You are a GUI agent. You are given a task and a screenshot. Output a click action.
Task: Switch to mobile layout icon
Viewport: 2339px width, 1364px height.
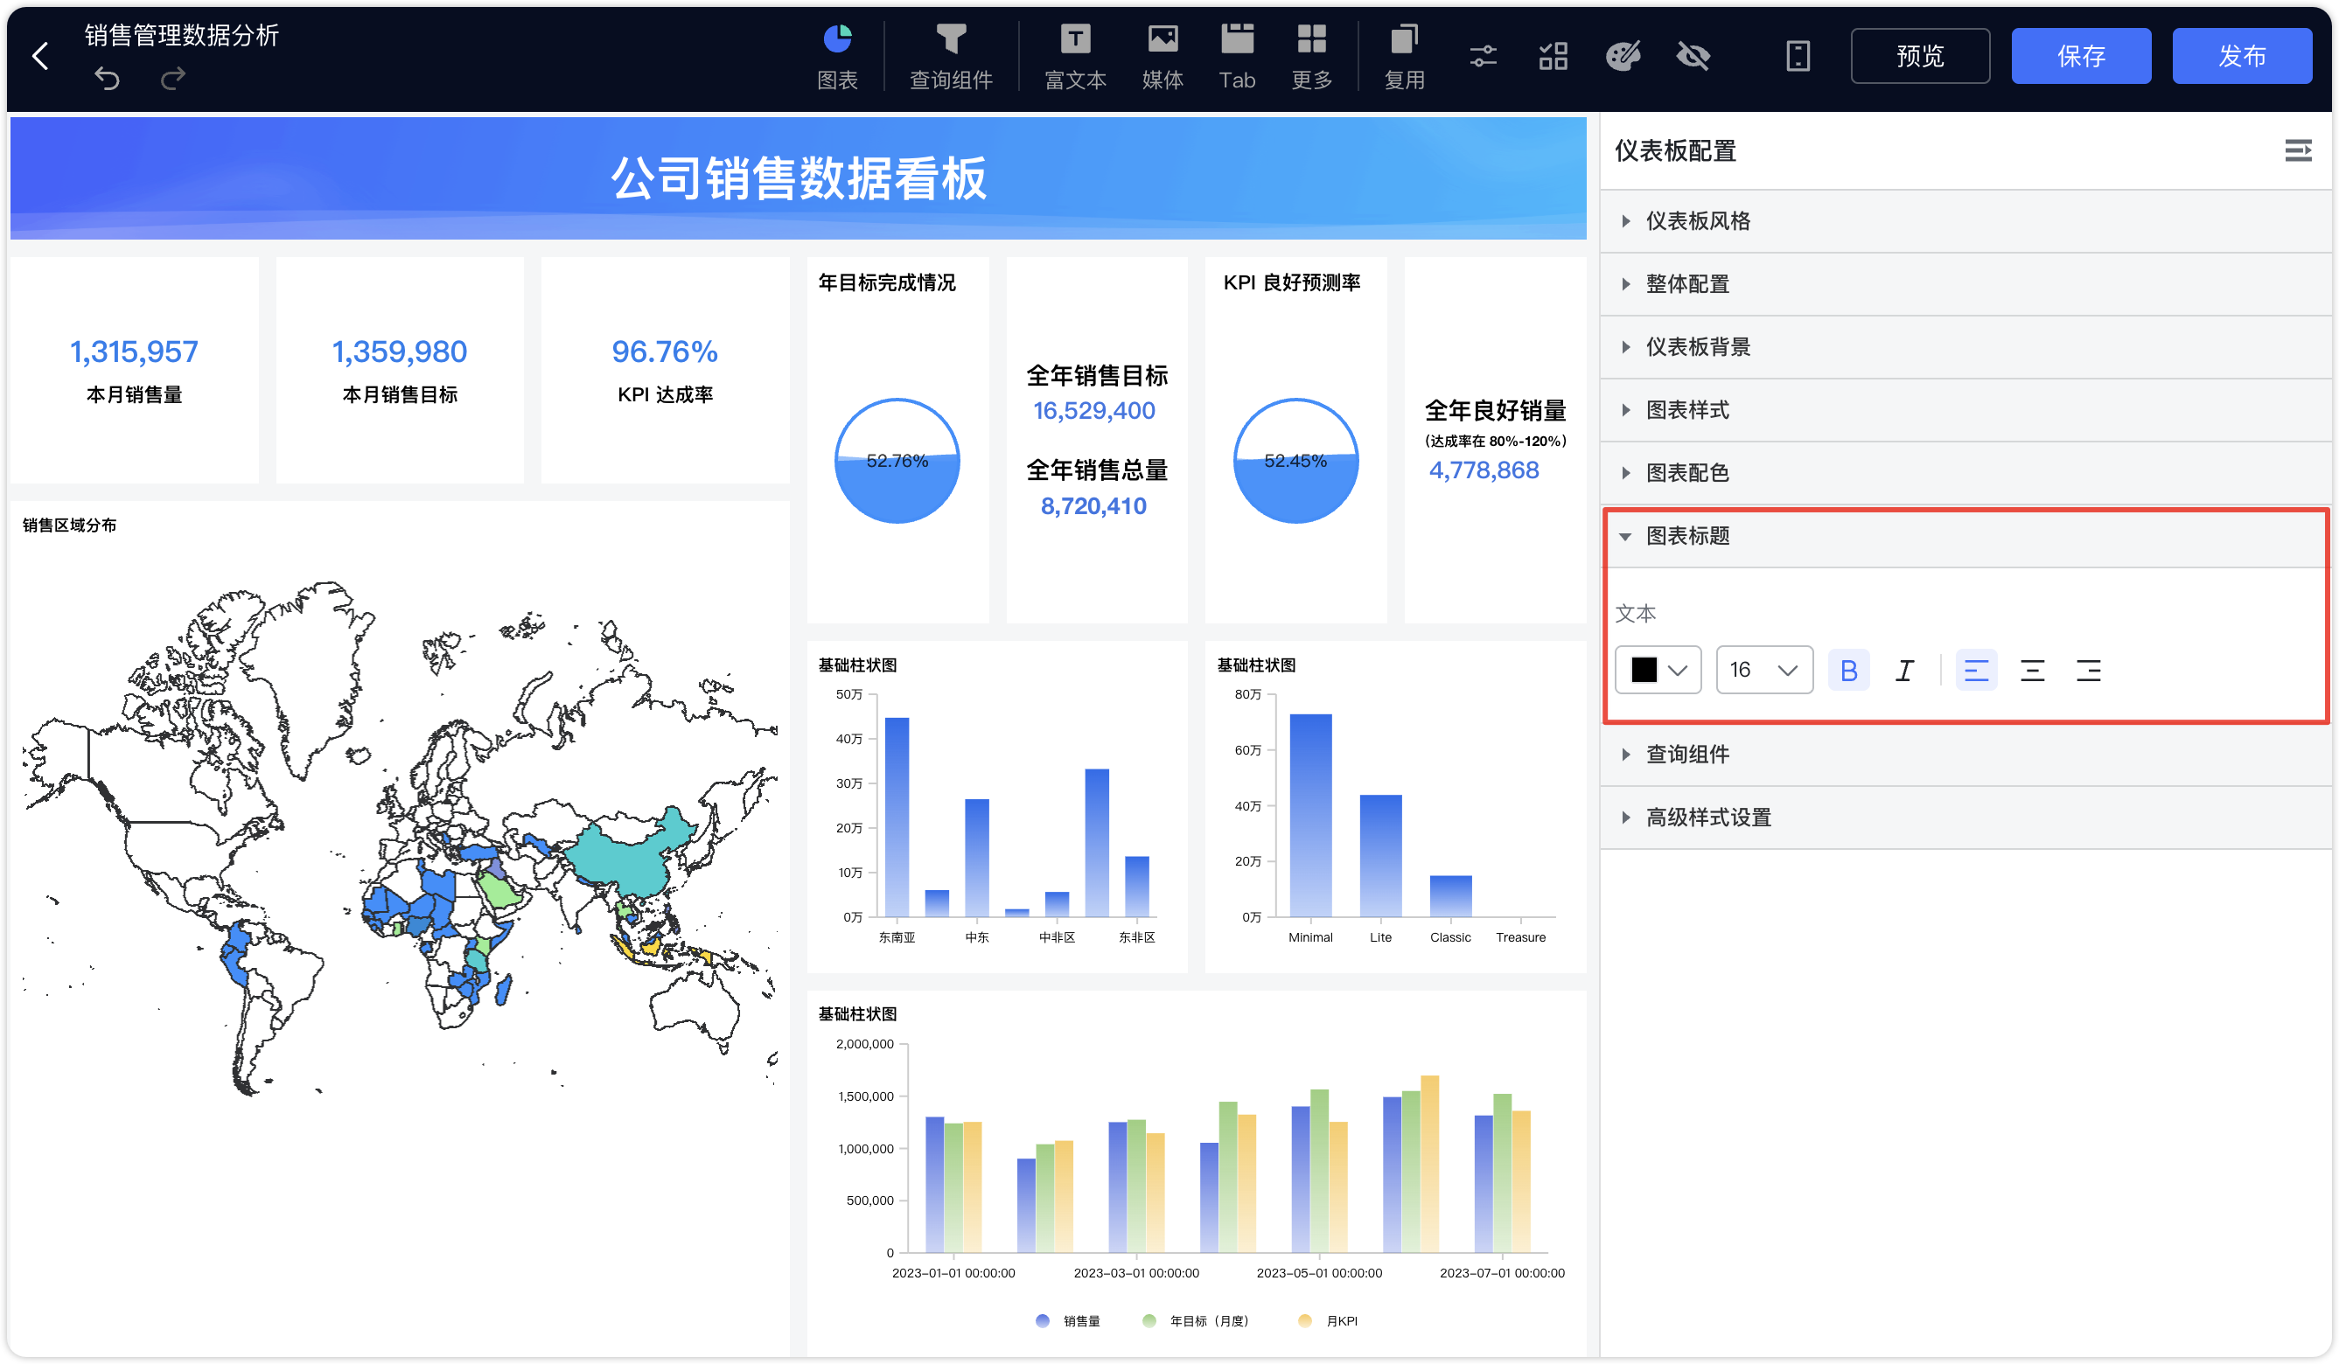tap(1798, 56)
